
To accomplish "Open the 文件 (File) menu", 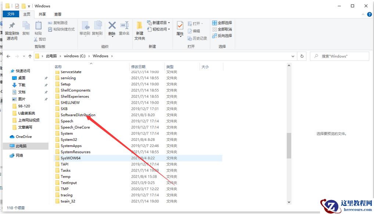I will click(11, 14).
